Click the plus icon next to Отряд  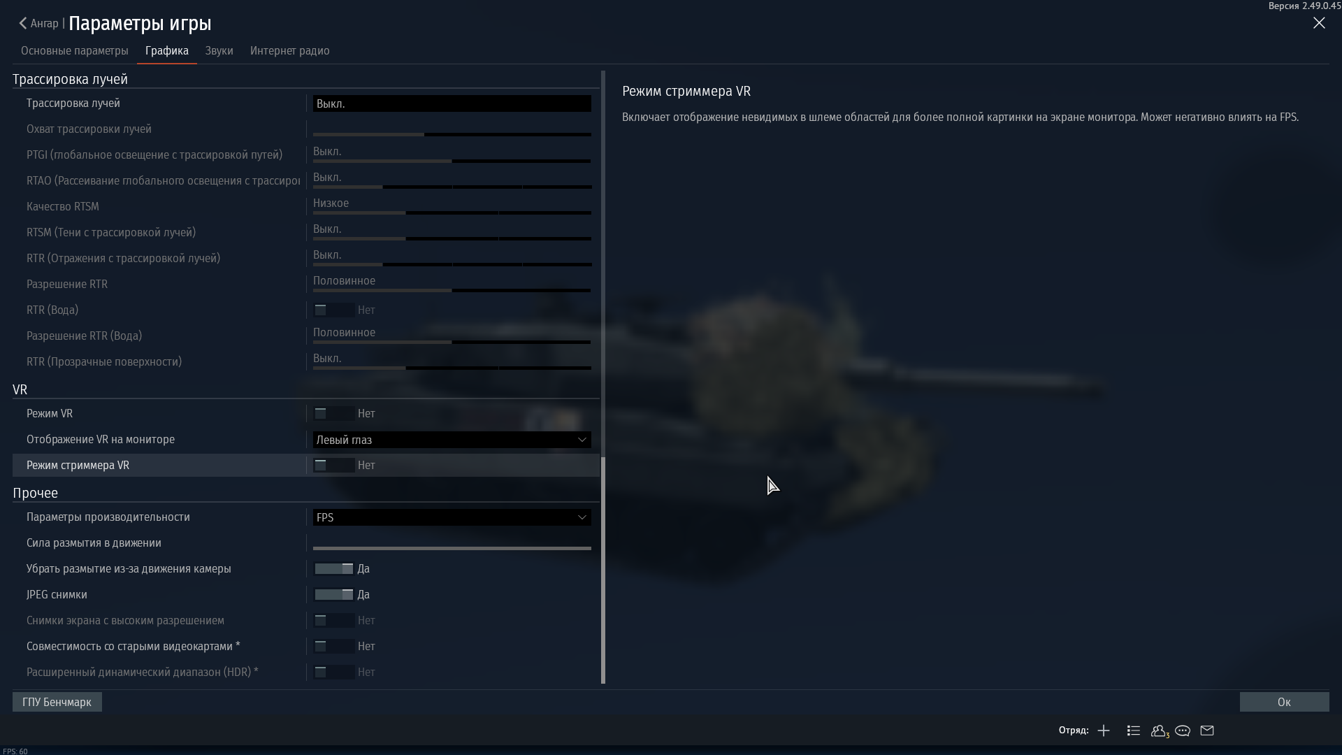[1104, 731]
